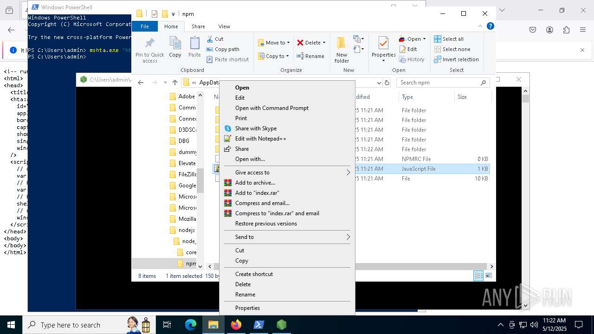Click the Properties ribbon icon
This screenshot has width=594, height=334.
pos(383,49)
